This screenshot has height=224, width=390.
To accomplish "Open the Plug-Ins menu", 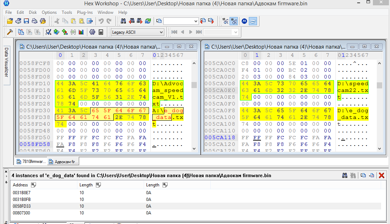I will [x=85, y=12].
